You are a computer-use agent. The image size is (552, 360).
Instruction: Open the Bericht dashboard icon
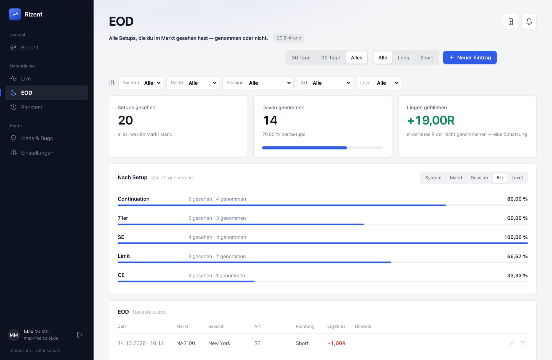[13, 47]
